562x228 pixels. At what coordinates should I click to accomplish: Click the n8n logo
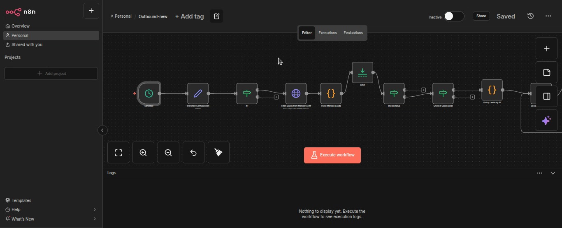point(21,12)
